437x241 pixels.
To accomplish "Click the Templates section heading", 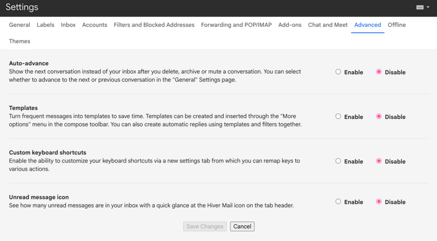I will [x=23, y=108].
